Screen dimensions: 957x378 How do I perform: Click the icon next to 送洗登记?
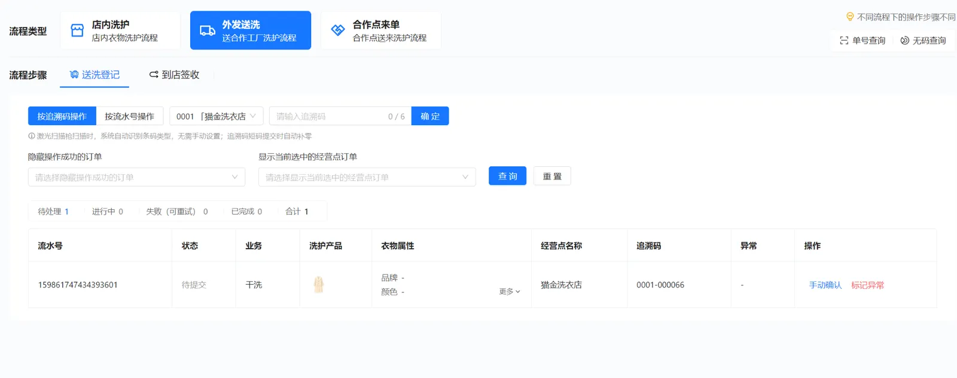pyautogui.click(x=74, y=75)
